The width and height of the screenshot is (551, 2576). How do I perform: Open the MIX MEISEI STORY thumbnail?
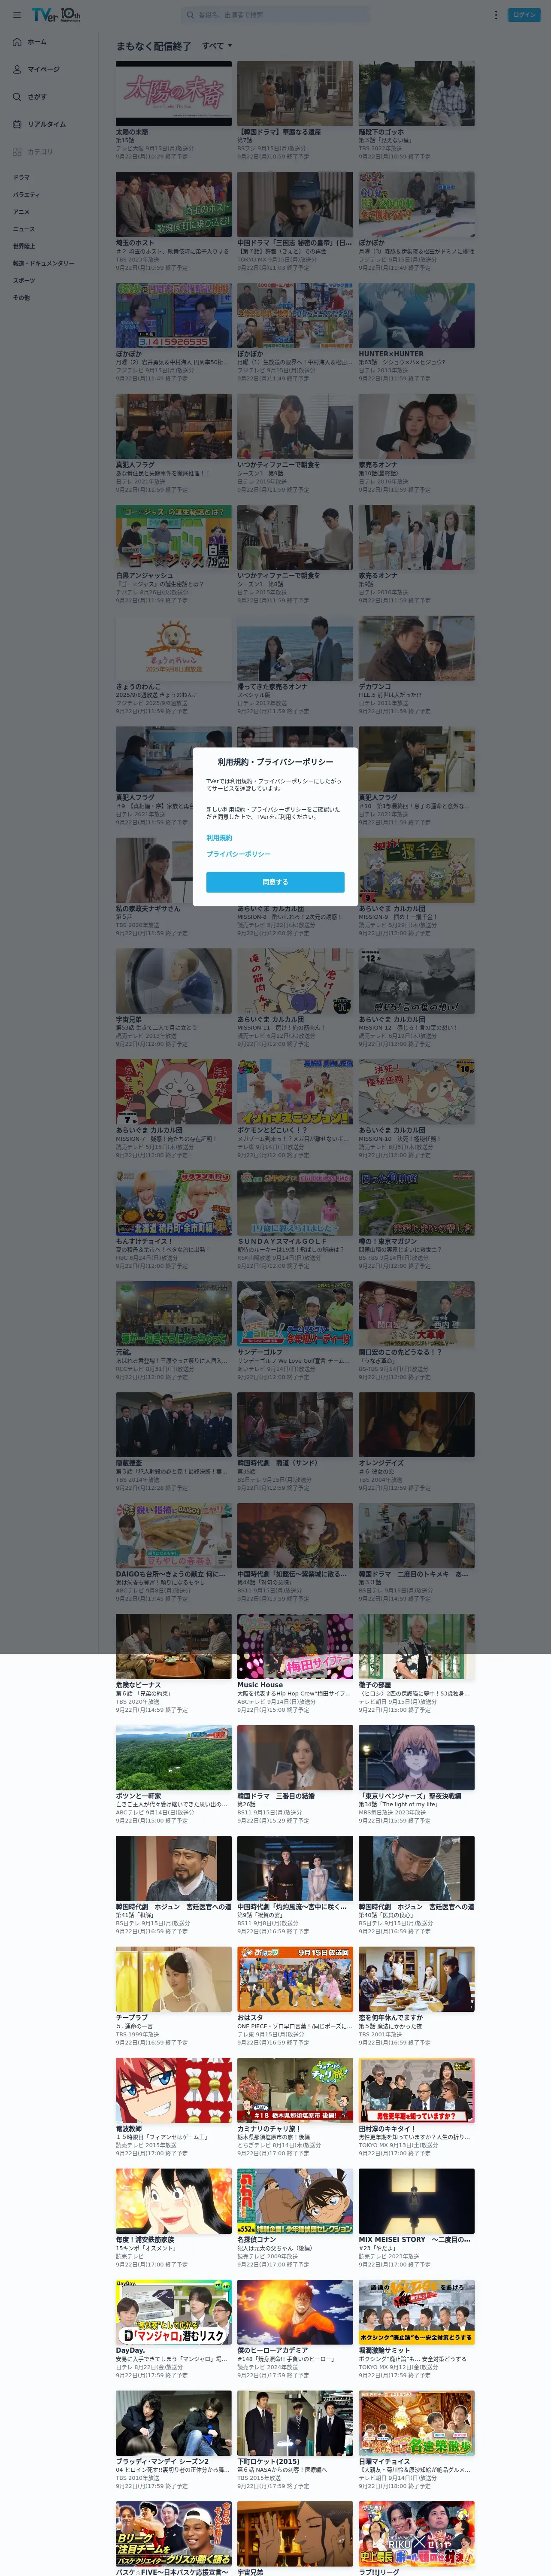pyautogui.click(x=417, y=2201)
